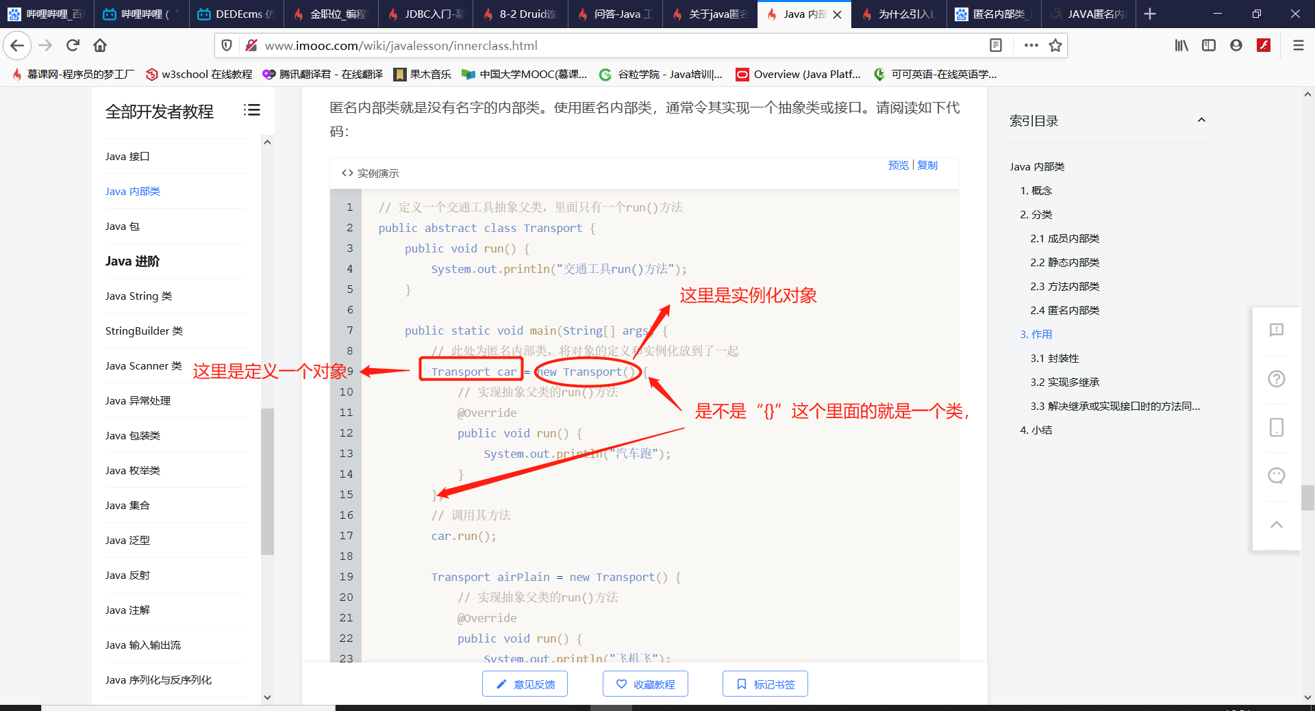The width and height of the screenshot is (1315, 711).
Task: Bookmark this page with the star
Action: point(1055,45)
